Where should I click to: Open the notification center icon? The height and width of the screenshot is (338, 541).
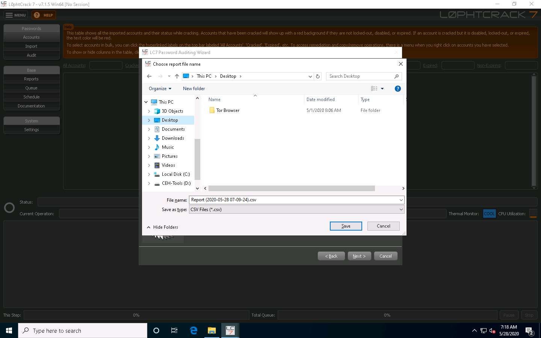tap(530, 331)
